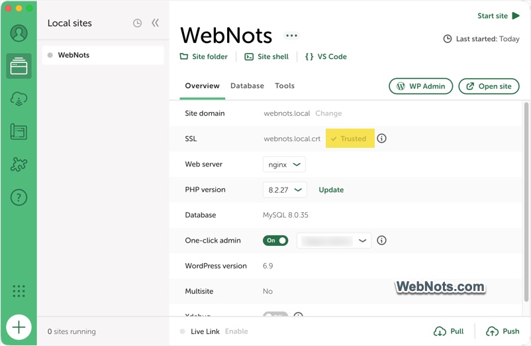Open the Help question mark icon
Image resolution: width=531 pixels, height=346 pixels.
click(x=19, y=198)
